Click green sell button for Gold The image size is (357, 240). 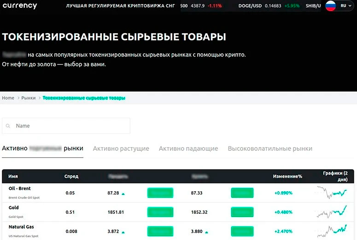[160, 212]
